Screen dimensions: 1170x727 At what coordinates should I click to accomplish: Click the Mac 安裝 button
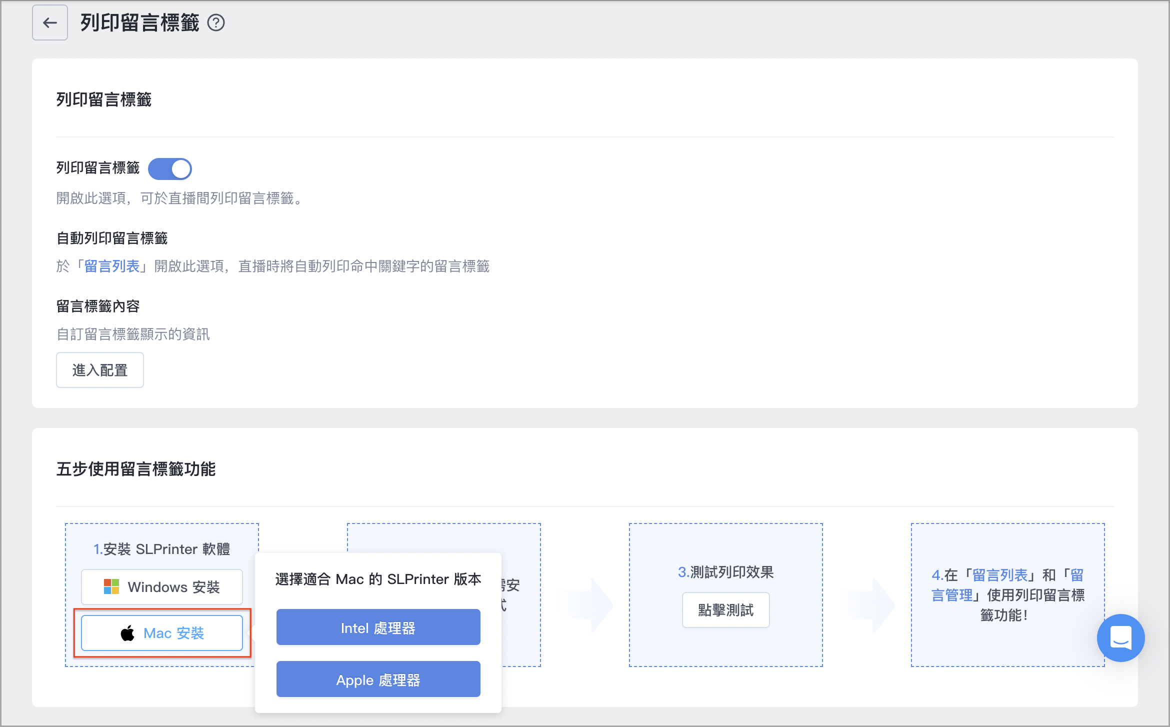pyautogui.click(x=162, y=633)
